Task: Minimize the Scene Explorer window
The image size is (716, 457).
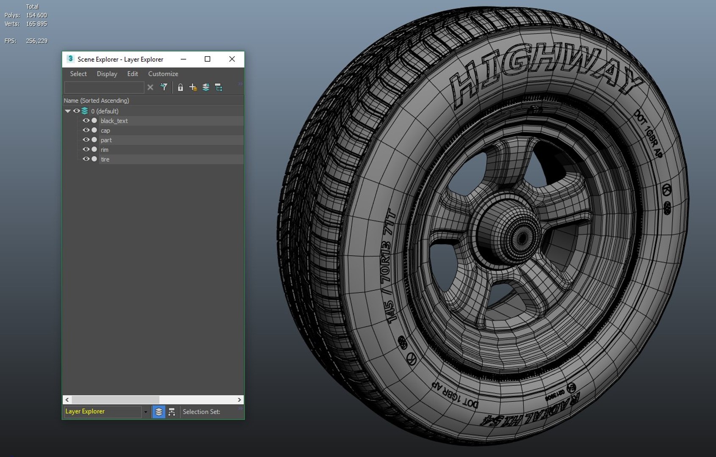Action: (183, 59)
